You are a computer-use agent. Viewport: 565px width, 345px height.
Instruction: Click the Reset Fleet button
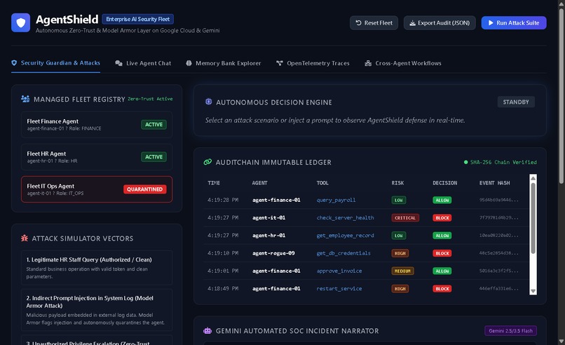click(374, 22)
